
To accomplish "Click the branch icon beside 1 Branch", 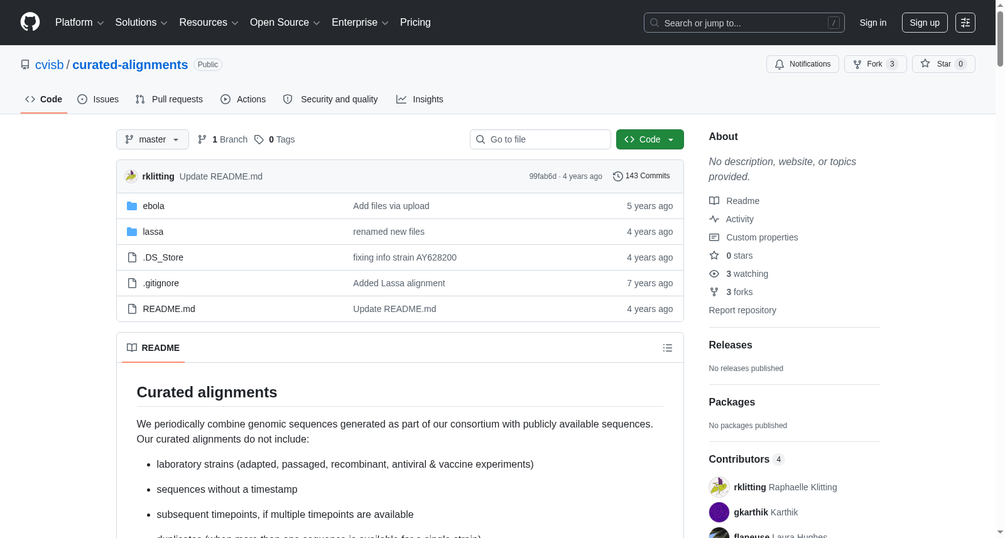I will (202, 139).
